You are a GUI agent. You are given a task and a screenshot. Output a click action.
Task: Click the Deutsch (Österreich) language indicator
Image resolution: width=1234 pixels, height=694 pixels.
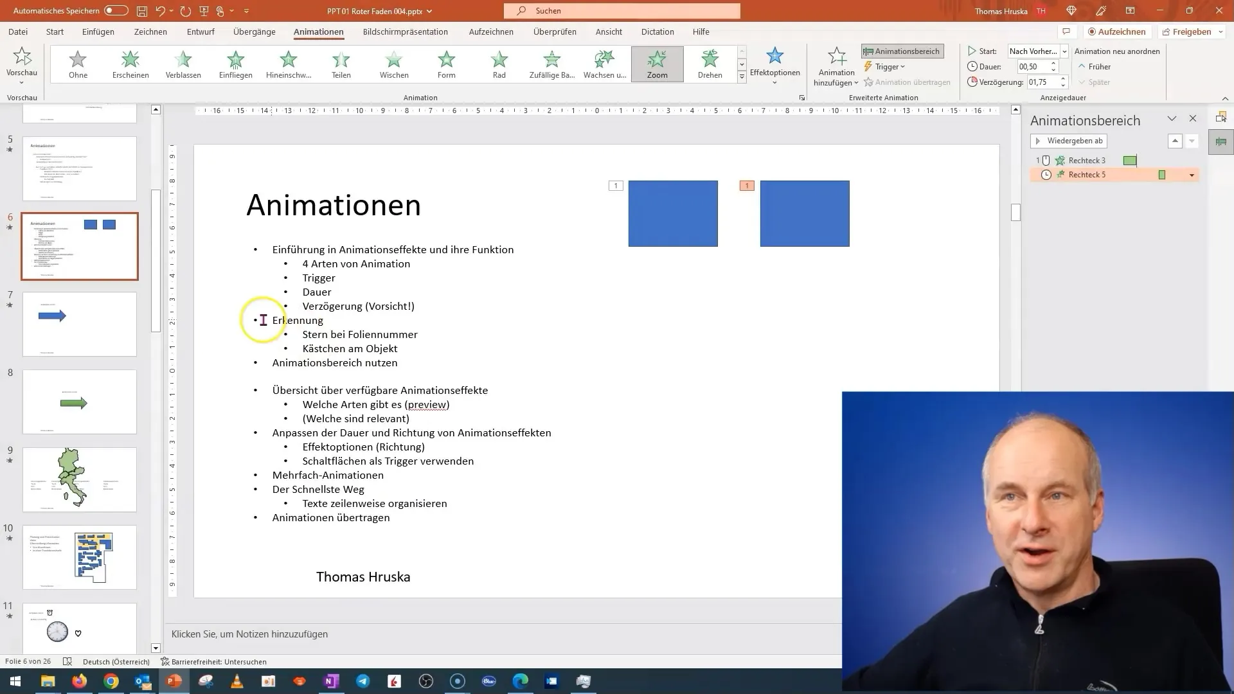pos(116,661)
